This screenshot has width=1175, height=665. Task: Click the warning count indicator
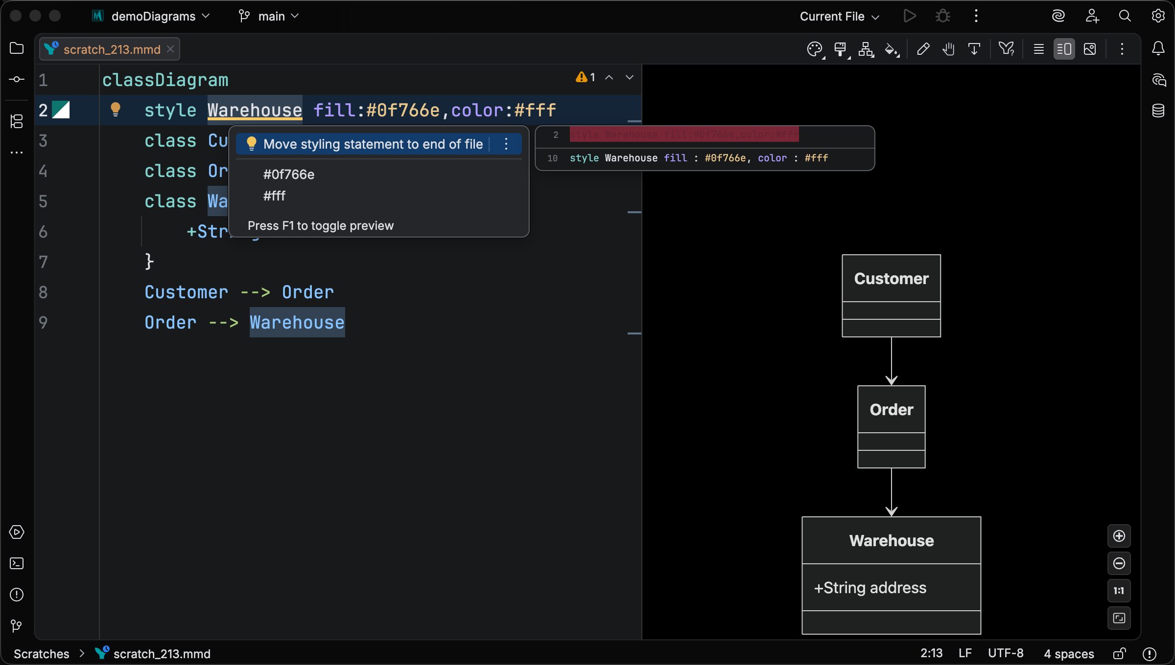pos(586,77)
